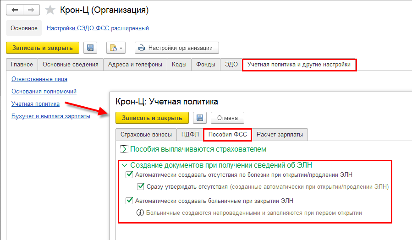The image size is (412, 240).
Task: Switch to the Страховые взносы tab
Action: (x=146, y=135)
